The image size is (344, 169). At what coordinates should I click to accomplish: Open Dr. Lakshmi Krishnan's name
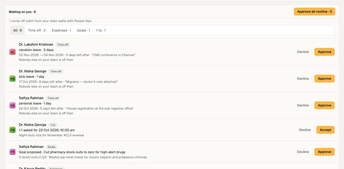pos(36,45)
